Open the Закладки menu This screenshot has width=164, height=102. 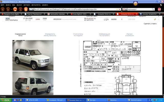click(27, 5)
